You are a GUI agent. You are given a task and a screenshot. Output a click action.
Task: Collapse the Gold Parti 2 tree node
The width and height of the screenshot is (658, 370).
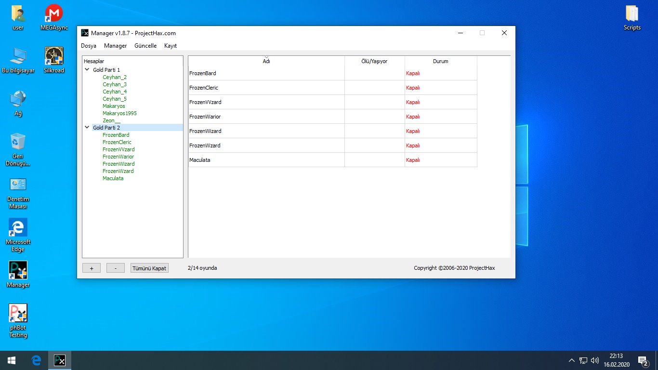click(x=87, y=128)
